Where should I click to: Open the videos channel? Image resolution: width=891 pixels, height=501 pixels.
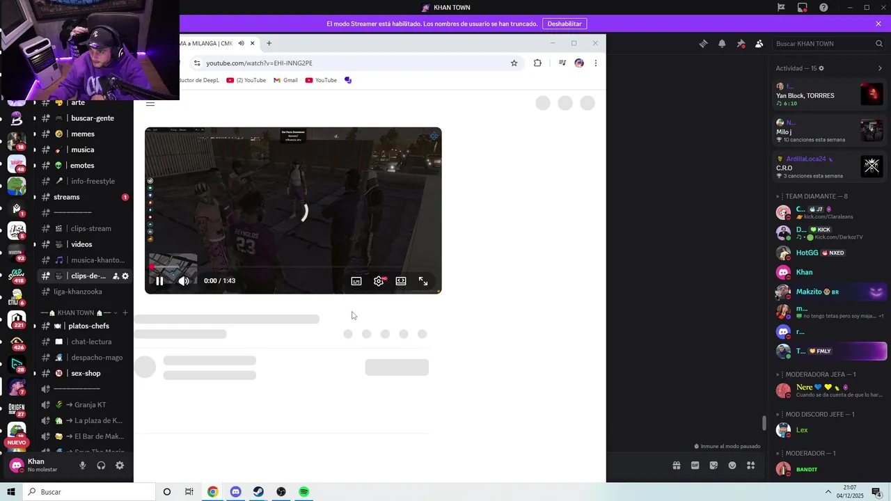84,244
